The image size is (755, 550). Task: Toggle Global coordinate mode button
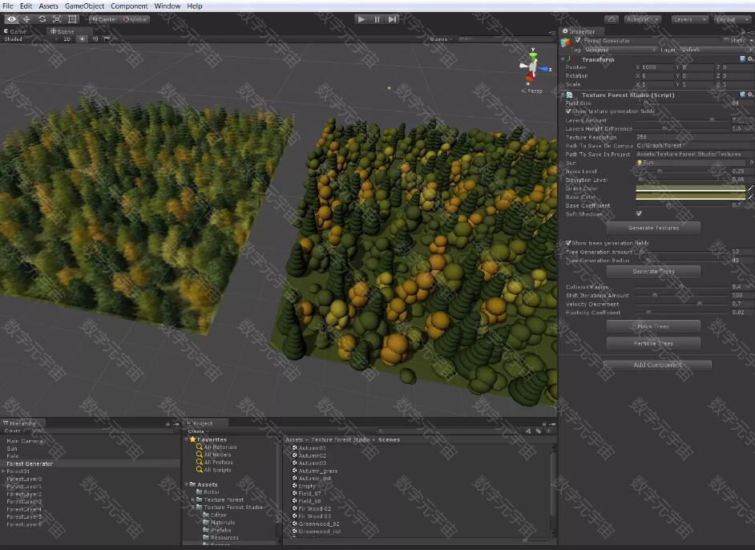click(135, 19)
